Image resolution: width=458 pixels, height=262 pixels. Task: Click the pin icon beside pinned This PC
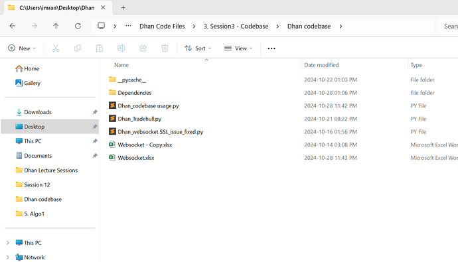tap(95, 141)
